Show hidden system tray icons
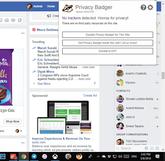The image size is (165, 161). [x=98, y=157]
